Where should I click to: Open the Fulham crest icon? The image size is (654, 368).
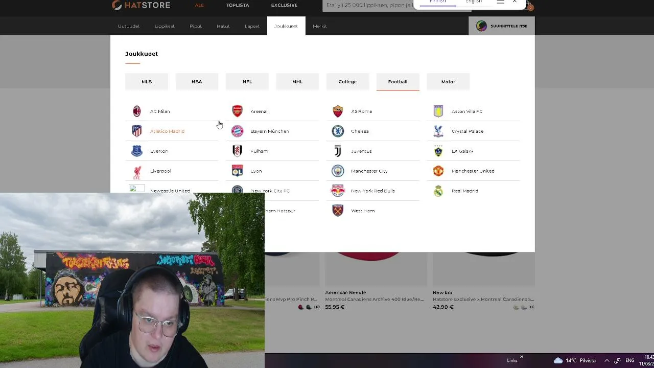237,151
